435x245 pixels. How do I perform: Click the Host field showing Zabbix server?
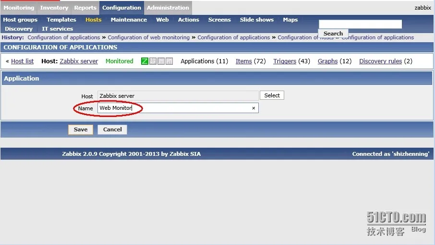pyautogui.click(x=178, y=95)
